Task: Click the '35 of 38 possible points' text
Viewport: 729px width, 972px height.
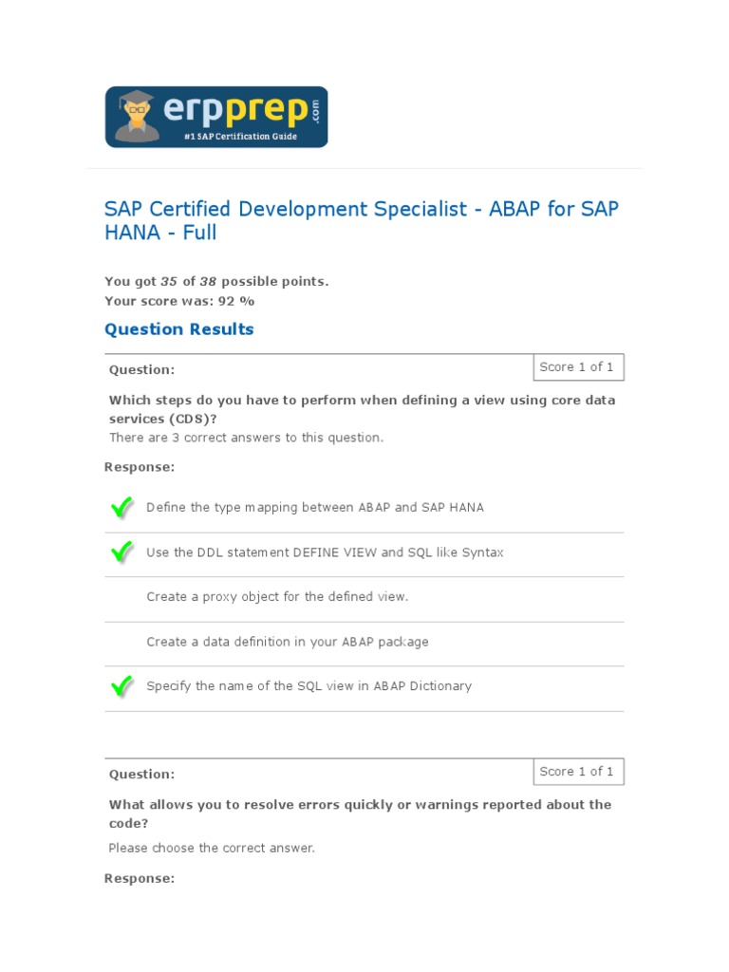Action: point(216,282)
